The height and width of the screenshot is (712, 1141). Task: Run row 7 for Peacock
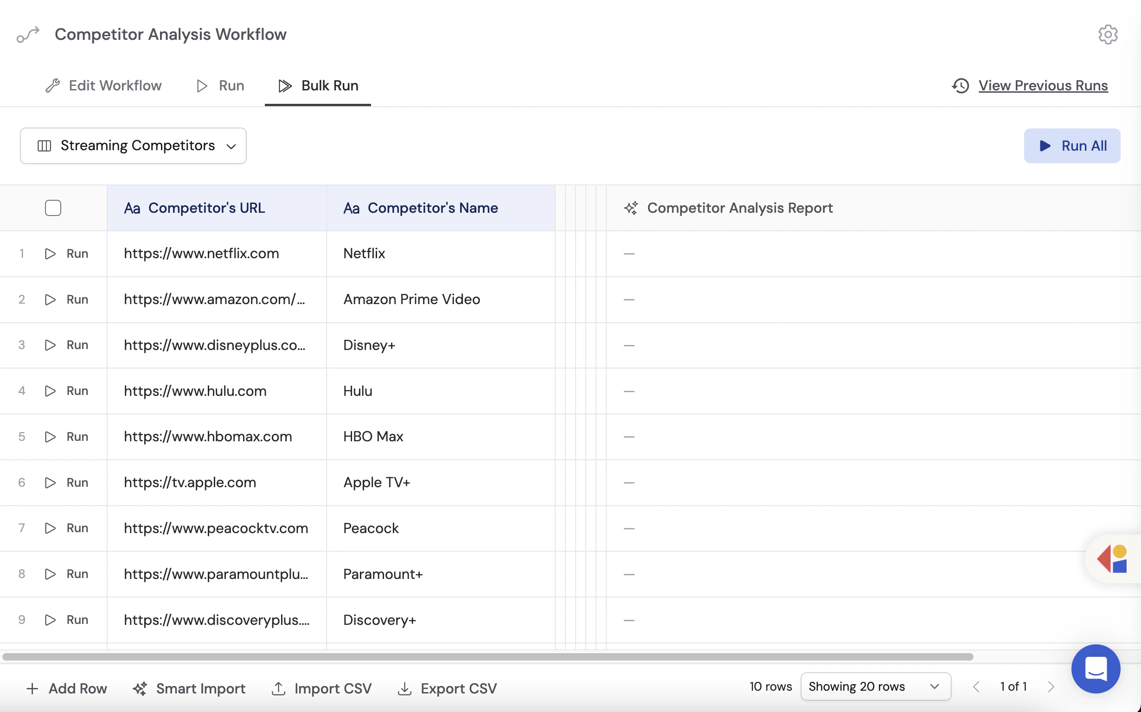pos(66,528)
